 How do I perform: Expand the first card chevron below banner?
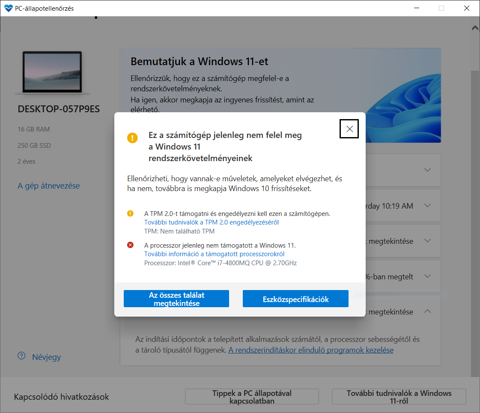tap(427, 170)
